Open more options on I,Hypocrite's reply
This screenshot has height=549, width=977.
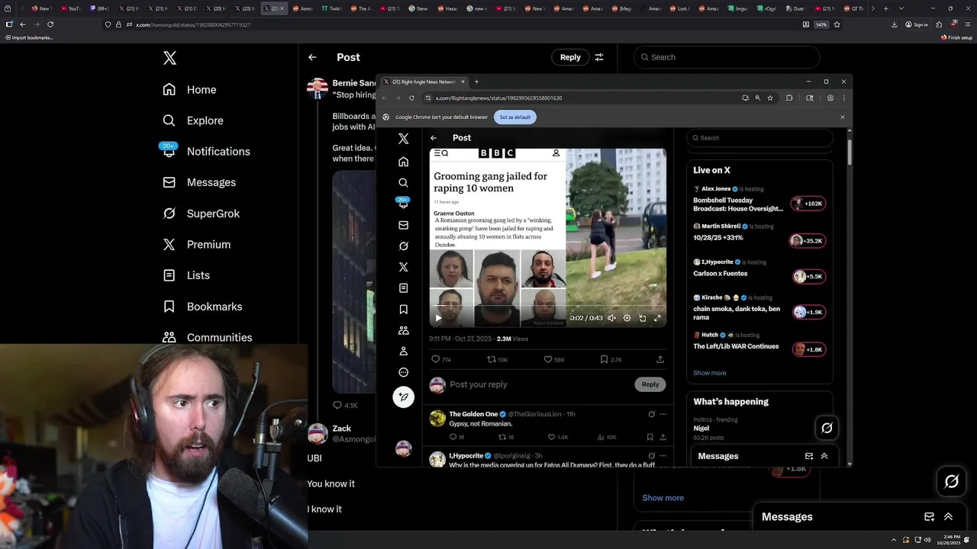[663, 455]
